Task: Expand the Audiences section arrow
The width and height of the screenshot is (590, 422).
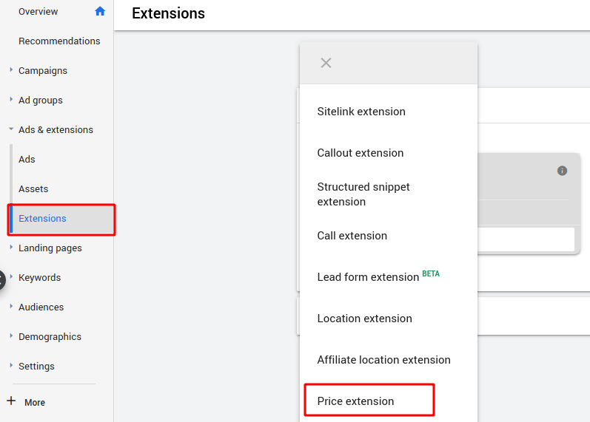Action: 11,307
